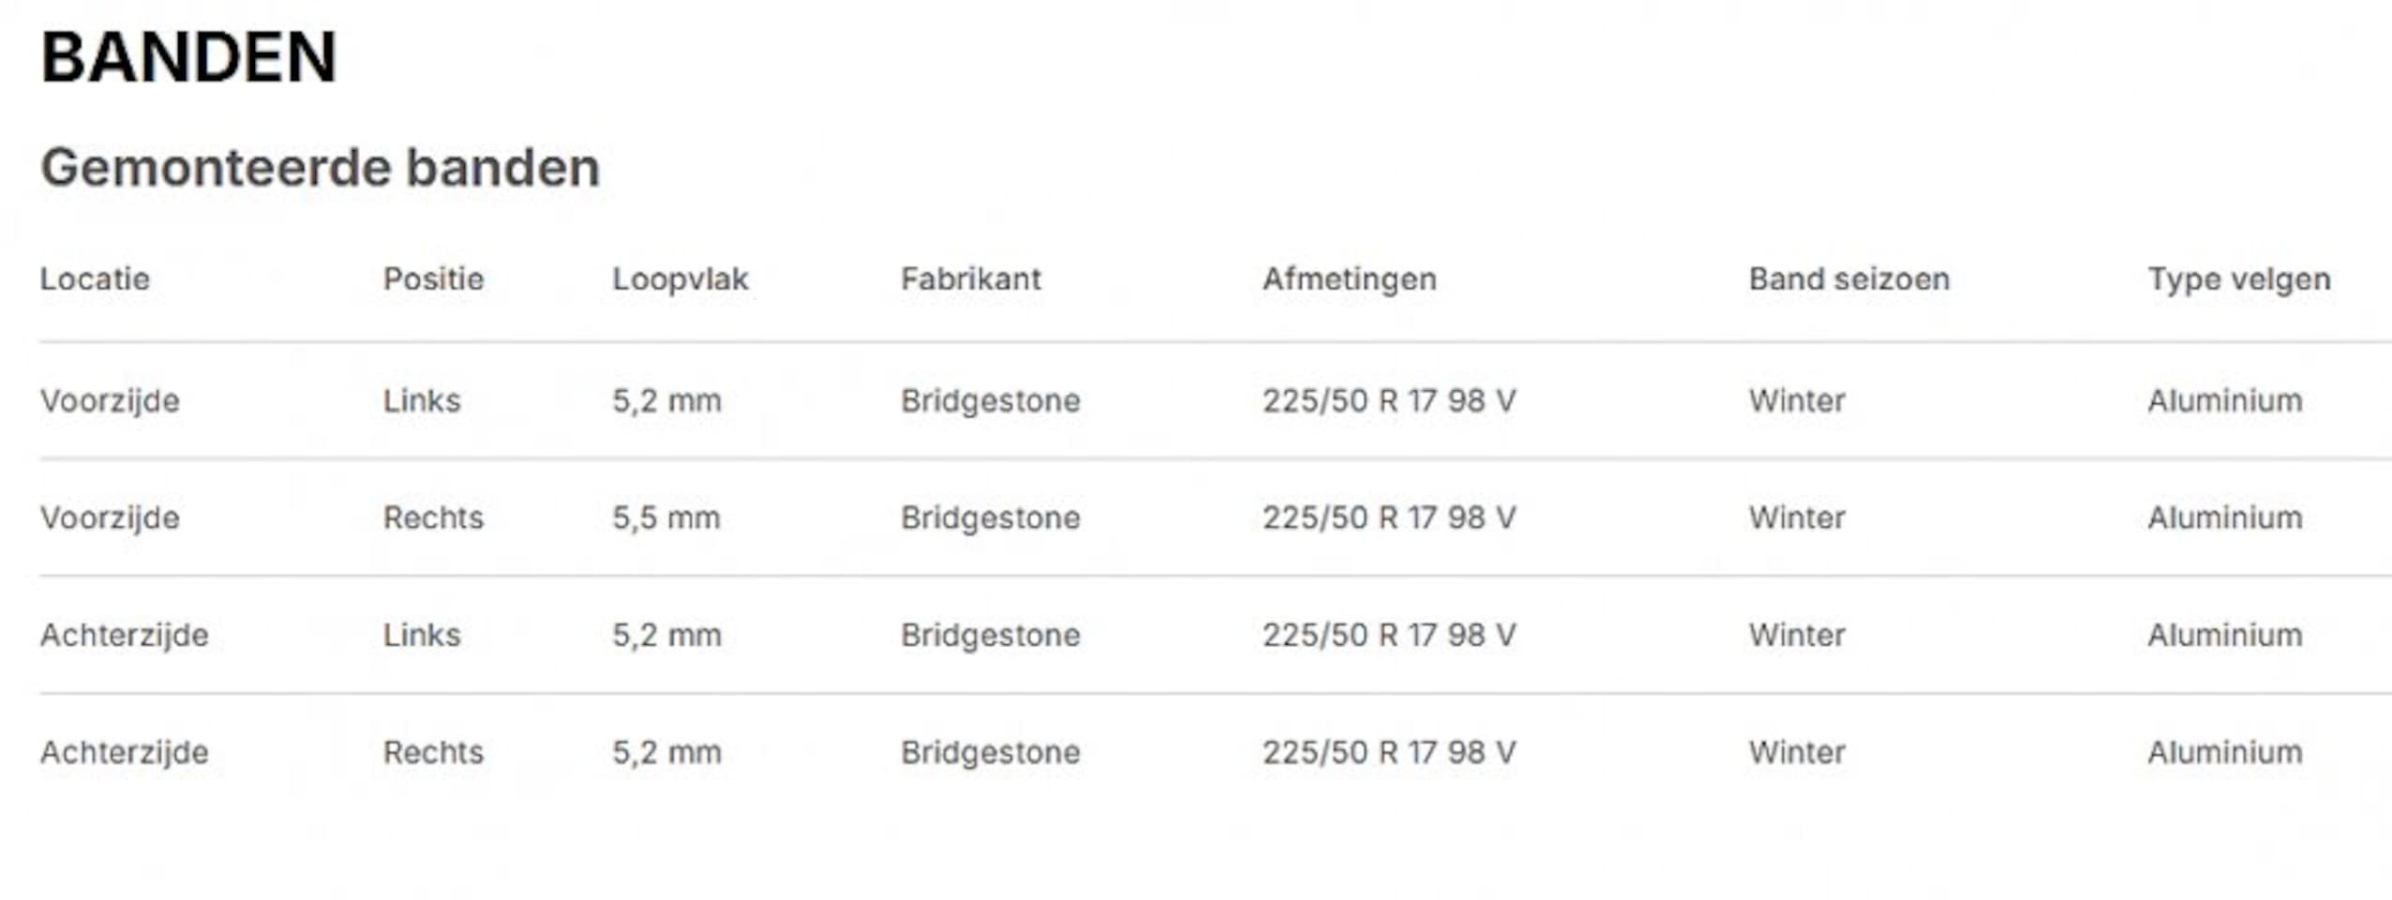Click Aluminium in the Achterzijde Rechts row

pyautogui.click(x=2224, y=753)
